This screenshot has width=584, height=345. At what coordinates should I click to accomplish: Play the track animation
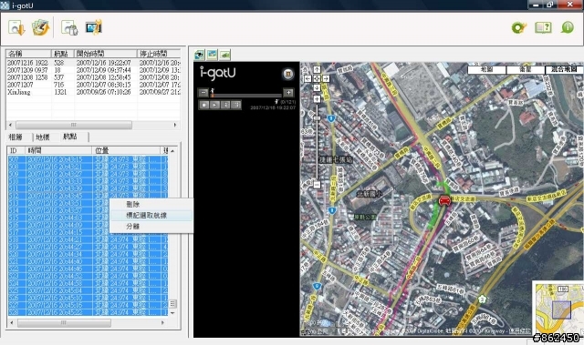pos(215,105)
